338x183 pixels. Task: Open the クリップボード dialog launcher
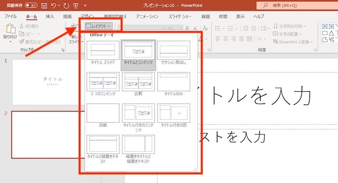pos(63,50)
